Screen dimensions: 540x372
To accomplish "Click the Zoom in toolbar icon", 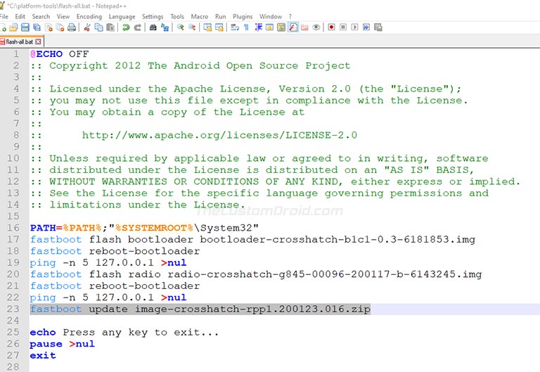I will 180,27.
